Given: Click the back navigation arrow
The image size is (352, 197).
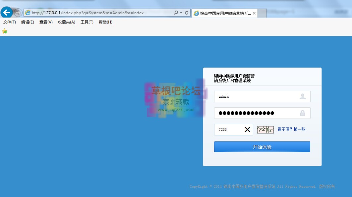Looking at the screenshot, I should click(x=7, y=12).
